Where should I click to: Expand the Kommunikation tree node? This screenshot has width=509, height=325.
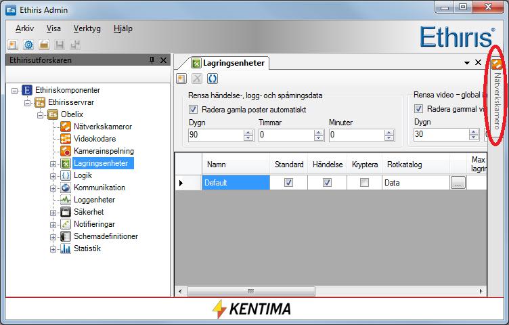53,188
